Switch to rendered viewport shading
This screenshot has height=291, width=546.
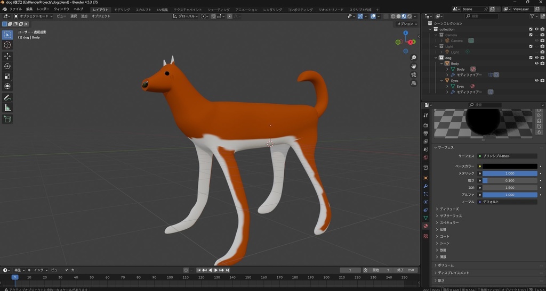[x=409, y=16]
